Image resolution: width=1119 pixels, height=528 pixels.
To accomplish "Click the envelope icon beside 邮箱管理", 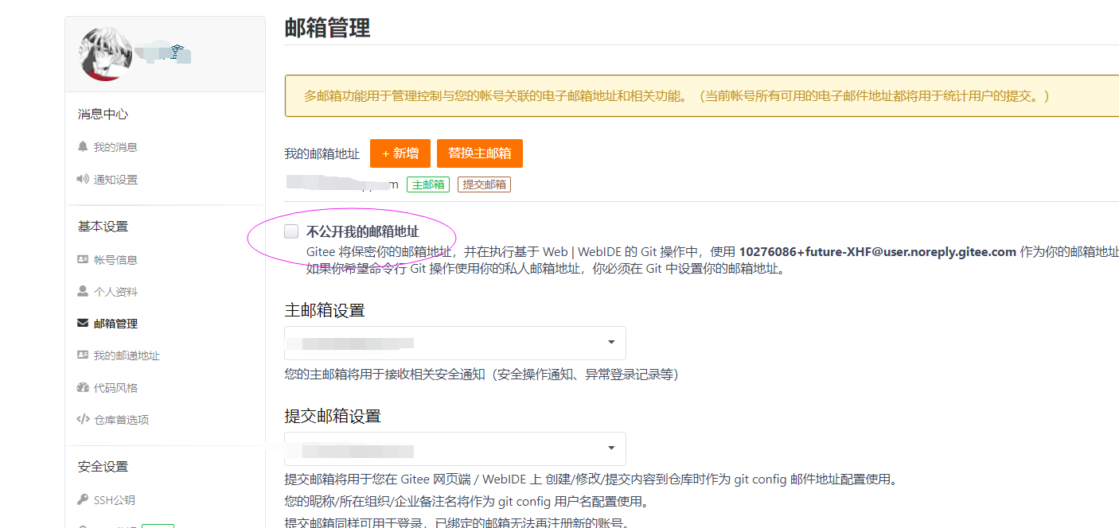I will click(83, 323).
